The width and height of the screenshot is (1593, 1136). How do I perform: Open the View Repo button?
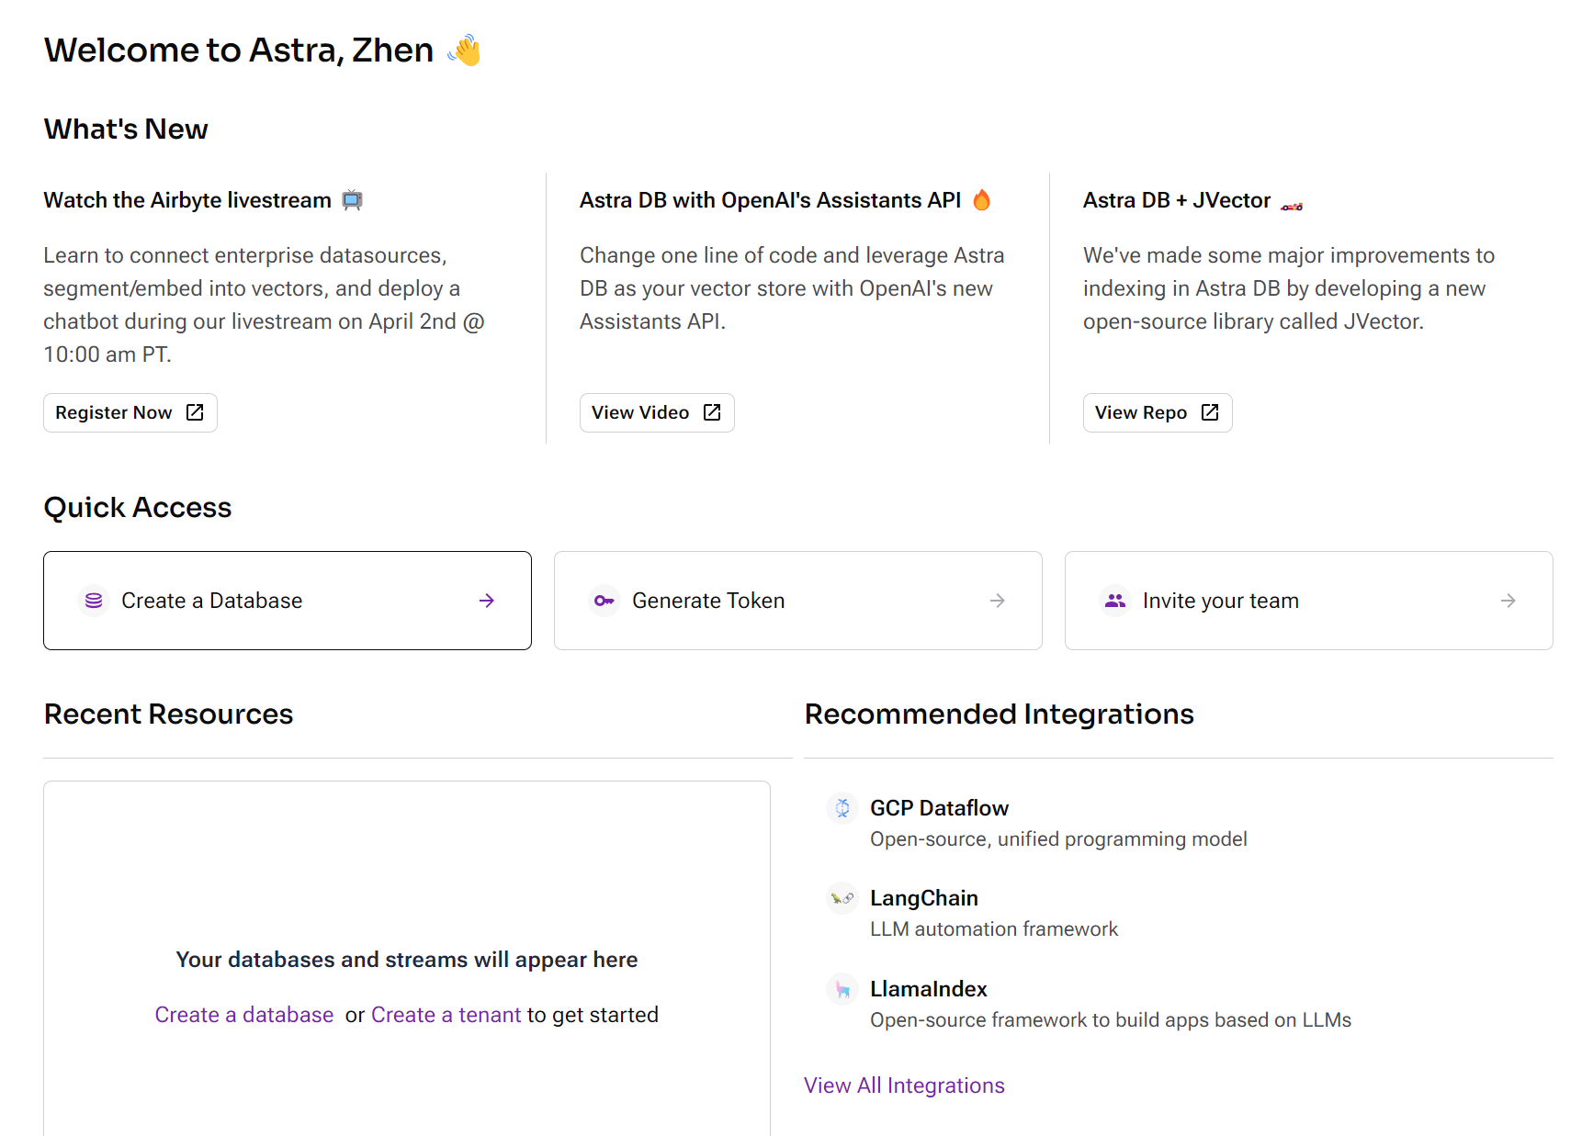tap(1157, 413)
